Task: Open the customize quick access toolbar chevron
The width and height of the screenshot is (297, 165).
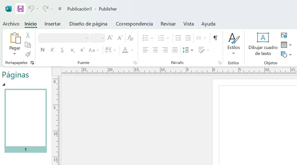Action: pos(60,9)
